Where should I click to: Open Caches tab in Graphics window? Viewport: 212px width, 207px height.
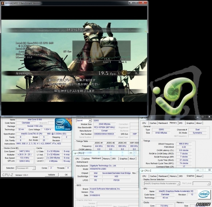153,176
